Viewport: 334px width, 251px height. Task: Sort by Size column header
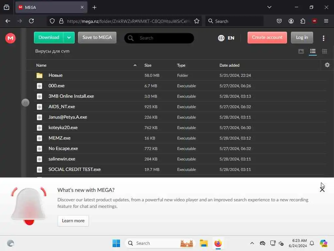pos(148,65)
